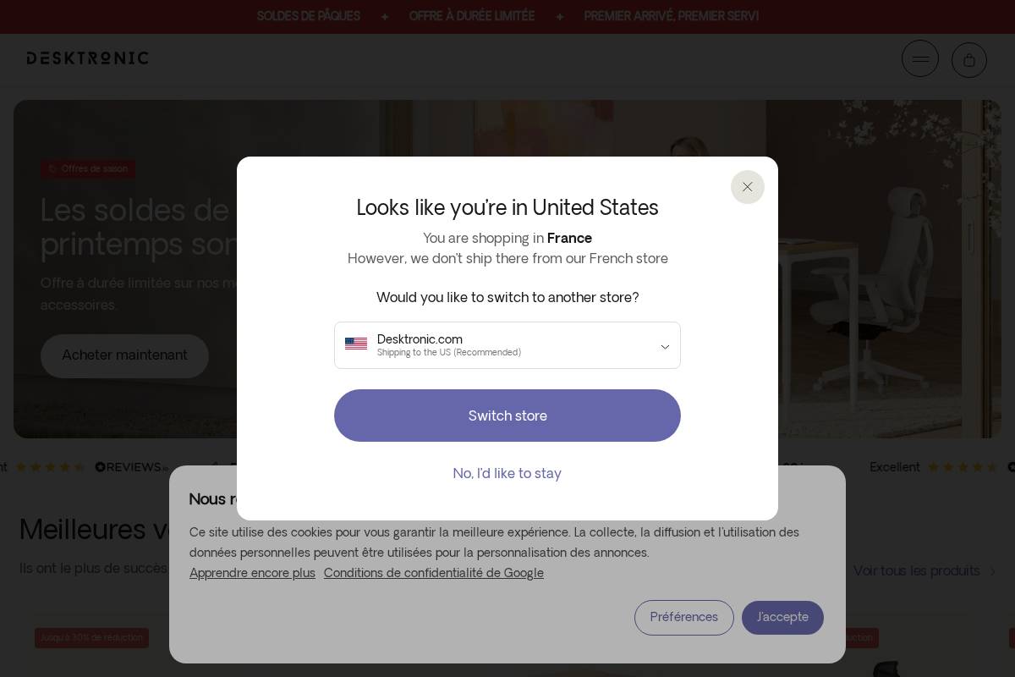Click "Voir tous les produits" link
The width and height of the screenshot is (1015, 677).
click(x=916, y=571)
